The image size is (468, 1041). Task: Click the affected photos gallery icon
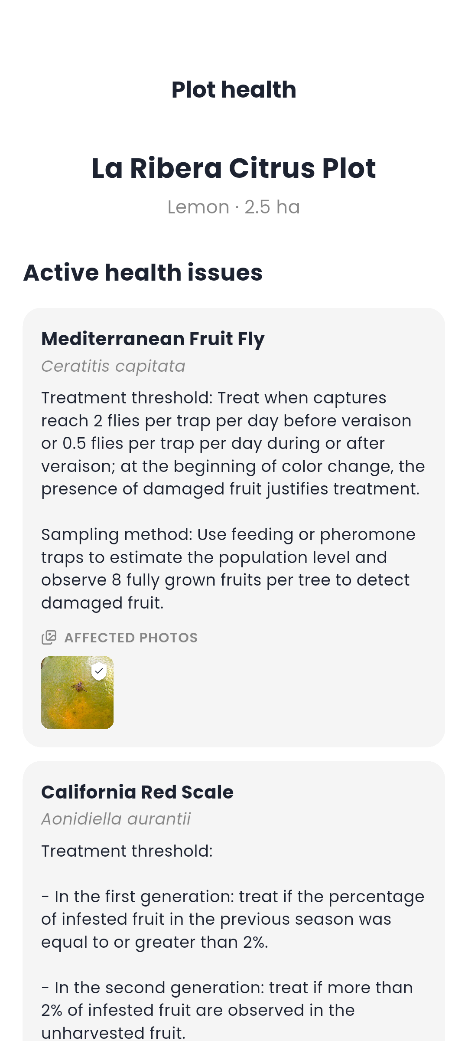pos(49,638)
